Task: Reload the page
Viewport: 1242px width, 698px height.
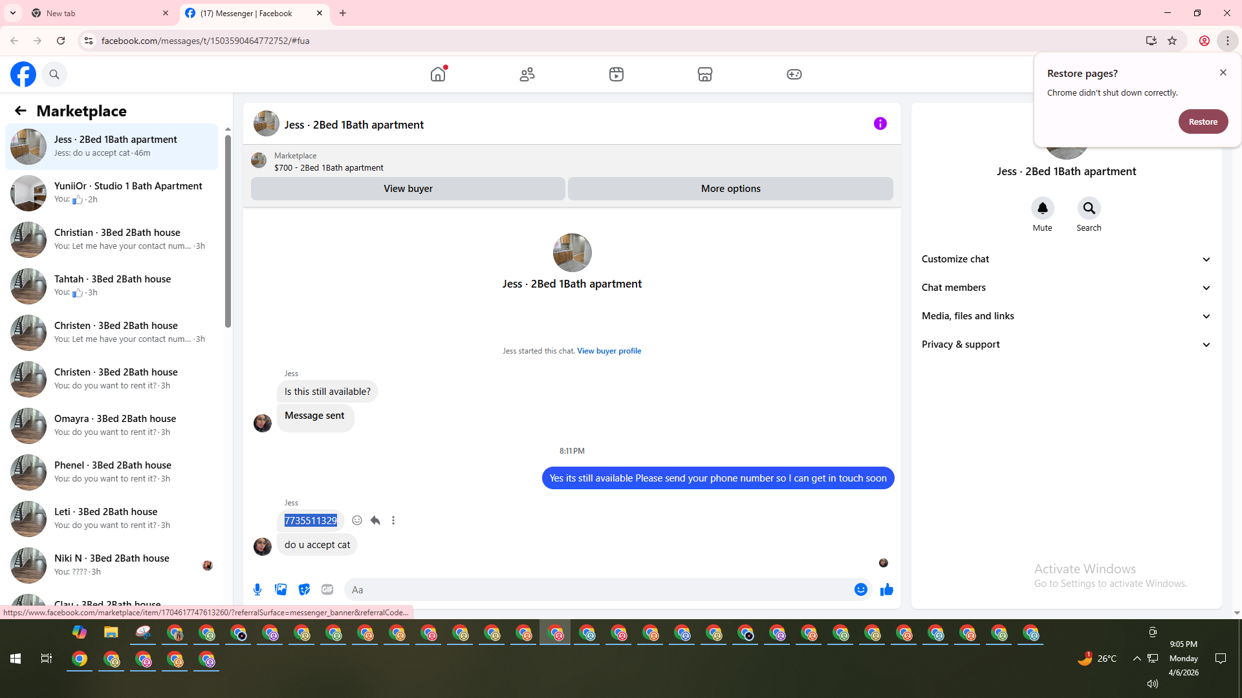Action: click(61, 41)
